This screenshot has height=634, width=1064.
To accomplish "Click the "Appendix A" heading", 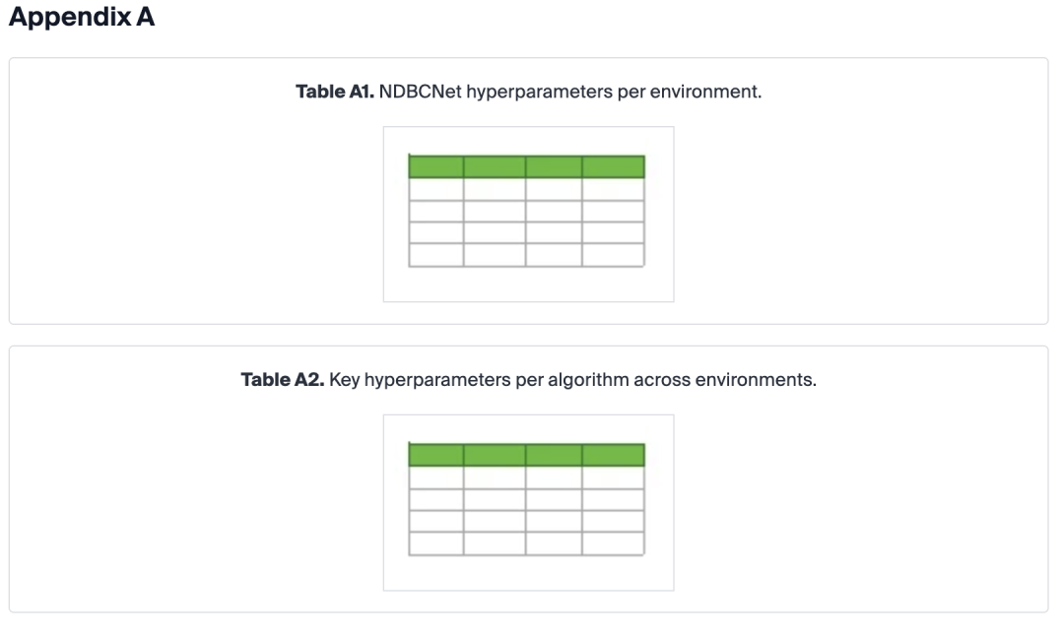I will (81, 18).
